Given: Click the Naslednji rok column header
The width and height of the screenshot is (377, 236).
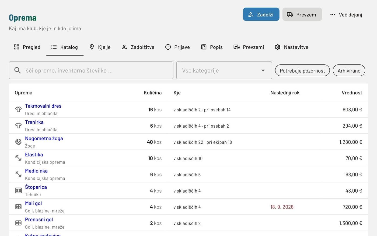Looking at the screenshot, I should point(285,93).
